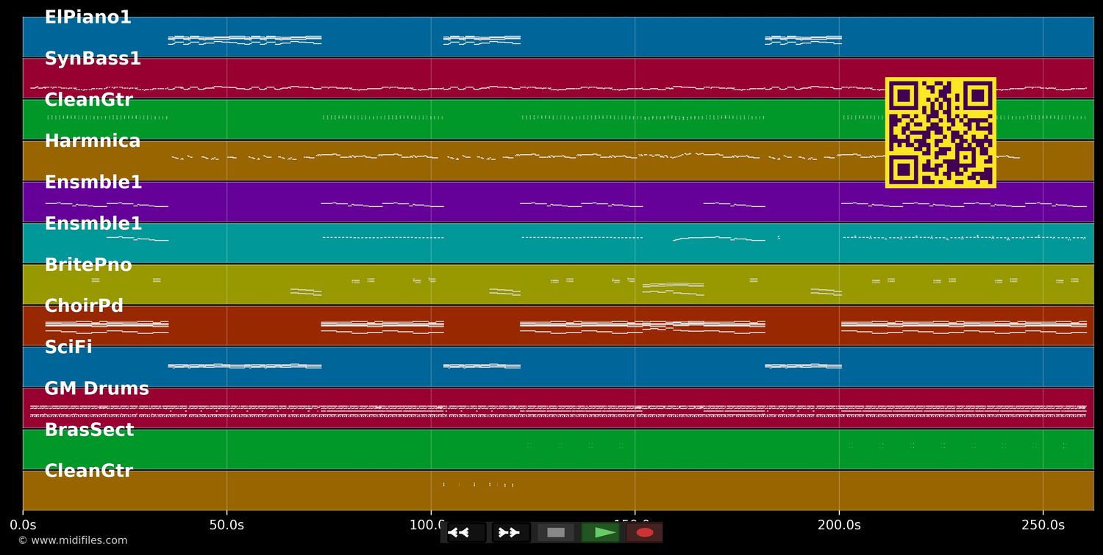Click the 250.0s time axis label

pyautogui.click(x=1043, y=525)
